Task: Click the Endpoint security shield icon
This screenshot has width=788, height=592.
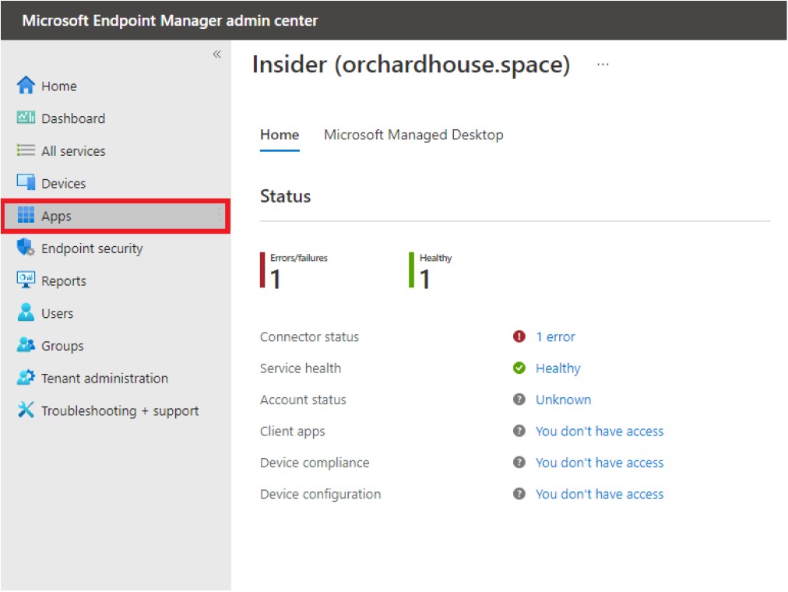Action: click(x=26, y=248)
